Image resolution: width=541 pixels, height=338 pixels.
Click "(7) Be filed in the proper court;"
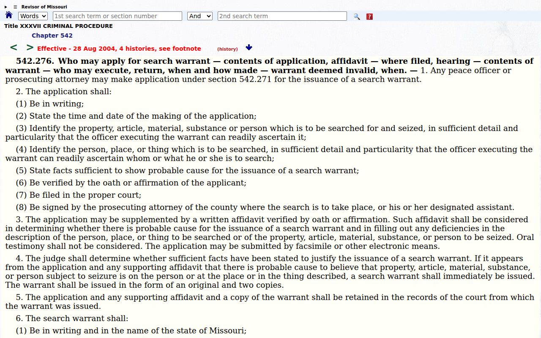click(79, 195)
